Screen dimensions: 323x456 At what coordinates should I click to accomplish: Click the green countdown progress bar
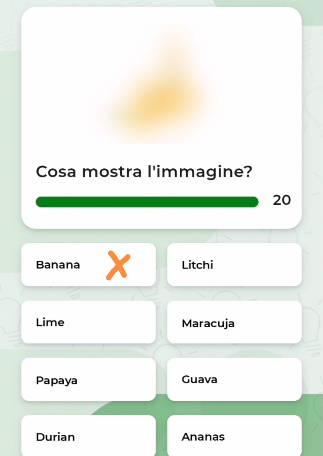point(147,202)
